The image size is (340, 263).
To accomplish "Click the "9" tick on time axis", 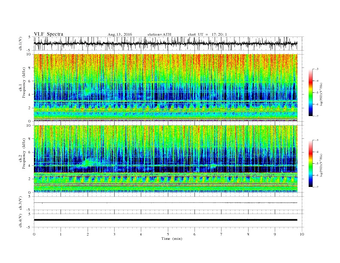I will tap(275, 234).
